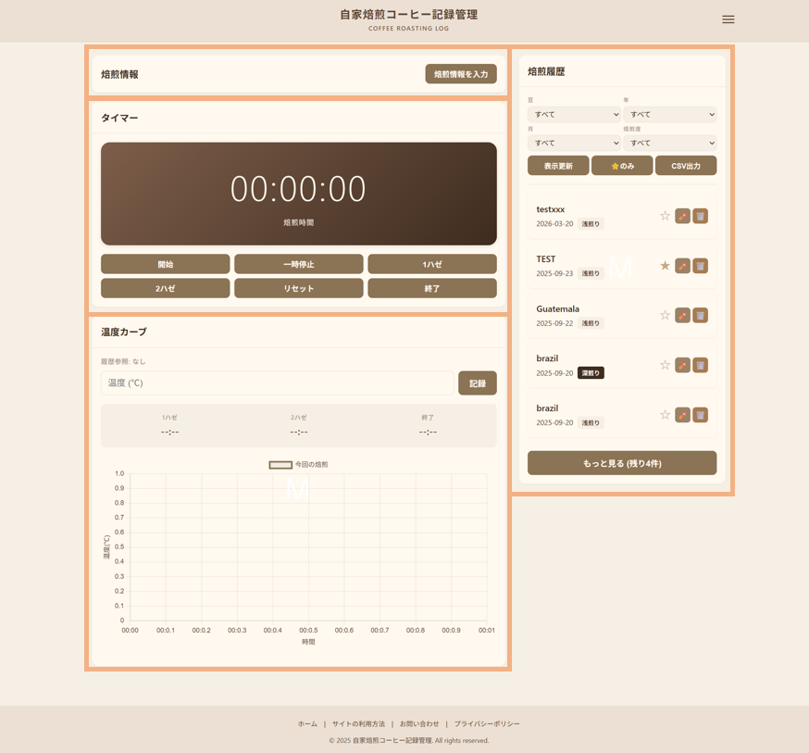Select the Guatemala history entry name
809x753 pixels.
(x=558, y=309)
